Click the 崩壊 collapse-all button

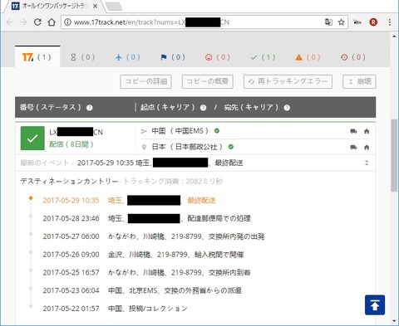[359, 81]
